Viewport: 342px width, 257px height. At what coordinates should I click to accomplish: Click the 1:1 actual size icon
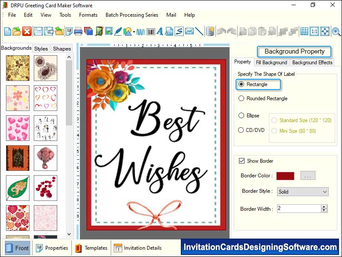(x=314, y=31)
